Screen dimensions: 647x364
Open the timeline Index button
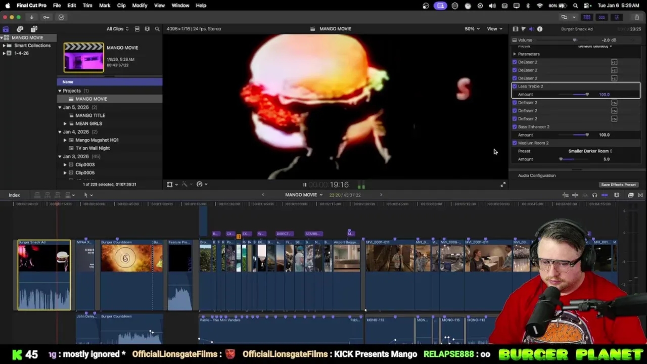pos(14,195)
